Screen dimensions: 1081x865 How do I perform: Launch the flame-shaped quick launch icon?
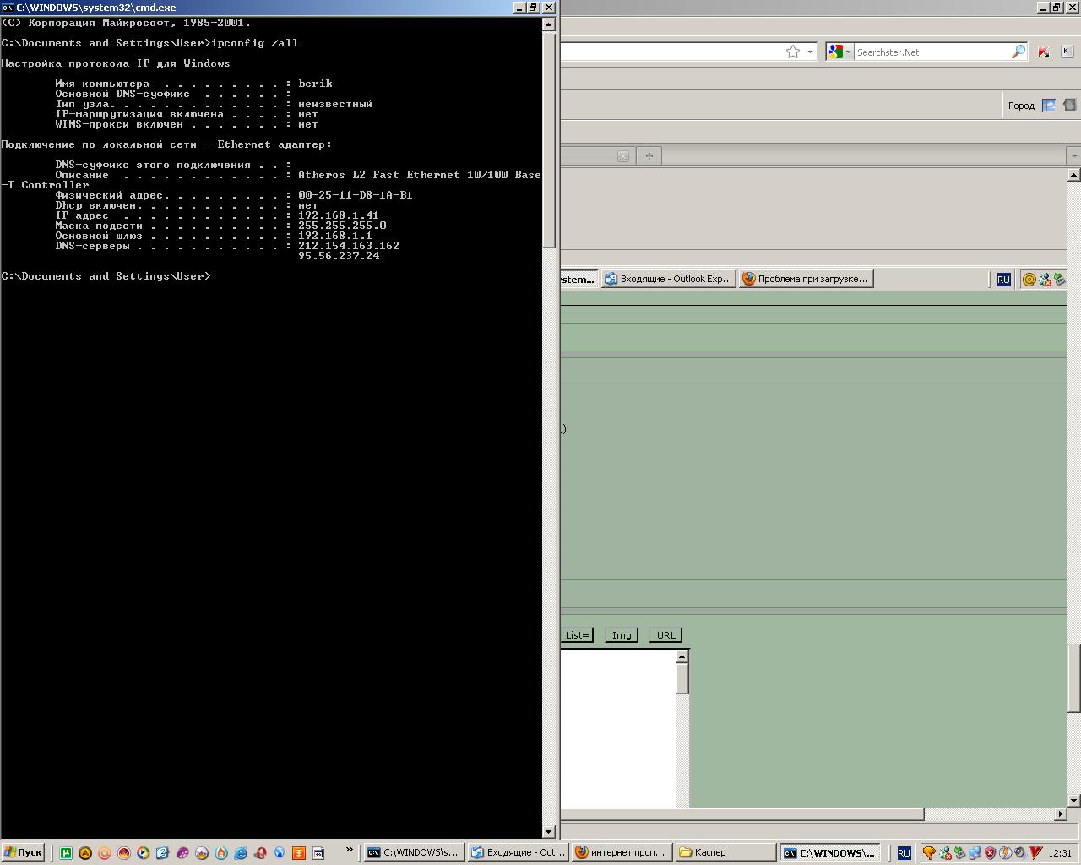tap(220, 853)
